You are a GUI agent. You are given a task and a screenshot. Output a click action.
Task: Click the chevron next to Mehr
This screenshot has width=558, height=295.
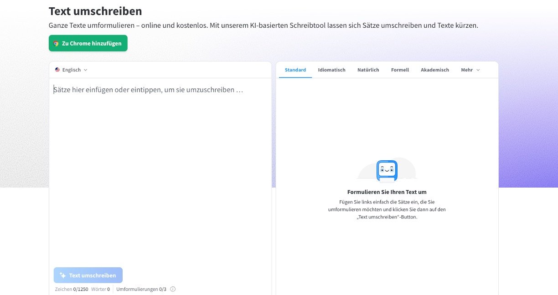(x=478, y=70)
